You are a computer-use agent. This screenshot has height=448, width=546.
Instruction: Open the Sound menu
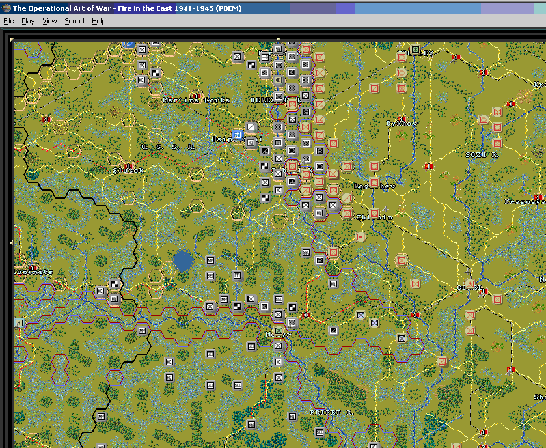coord(74,21)
